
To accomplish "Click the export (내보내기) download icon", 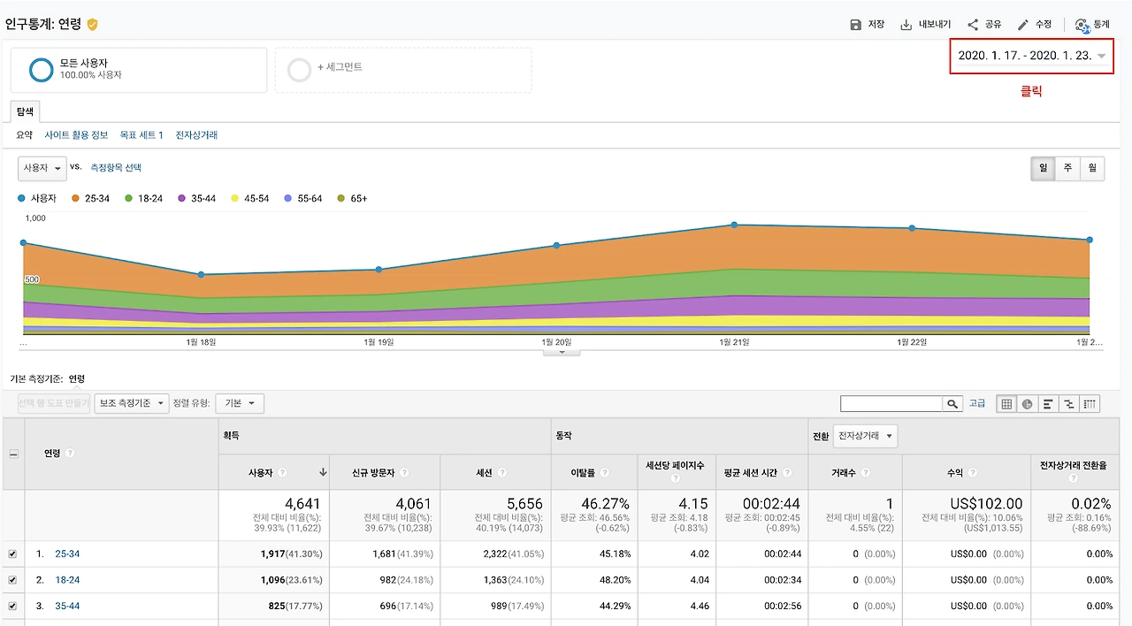I will tap(906, 25).
